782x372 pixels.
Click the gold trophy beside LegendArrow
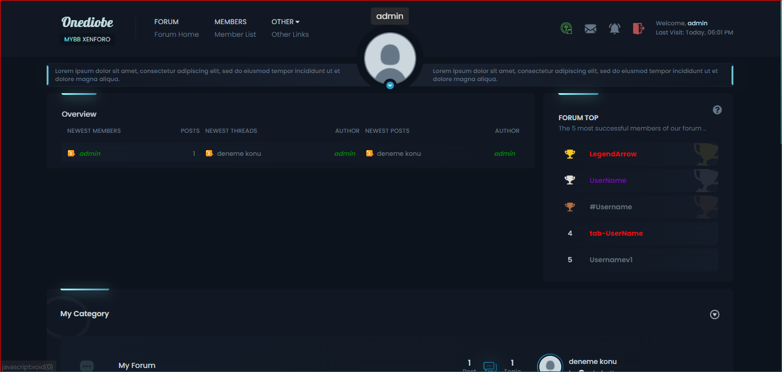point(570,154)
